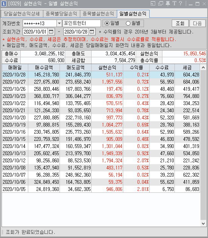Screen dimensions: 208x238
Task: Click the duplicate window icon
Action: 161,3
